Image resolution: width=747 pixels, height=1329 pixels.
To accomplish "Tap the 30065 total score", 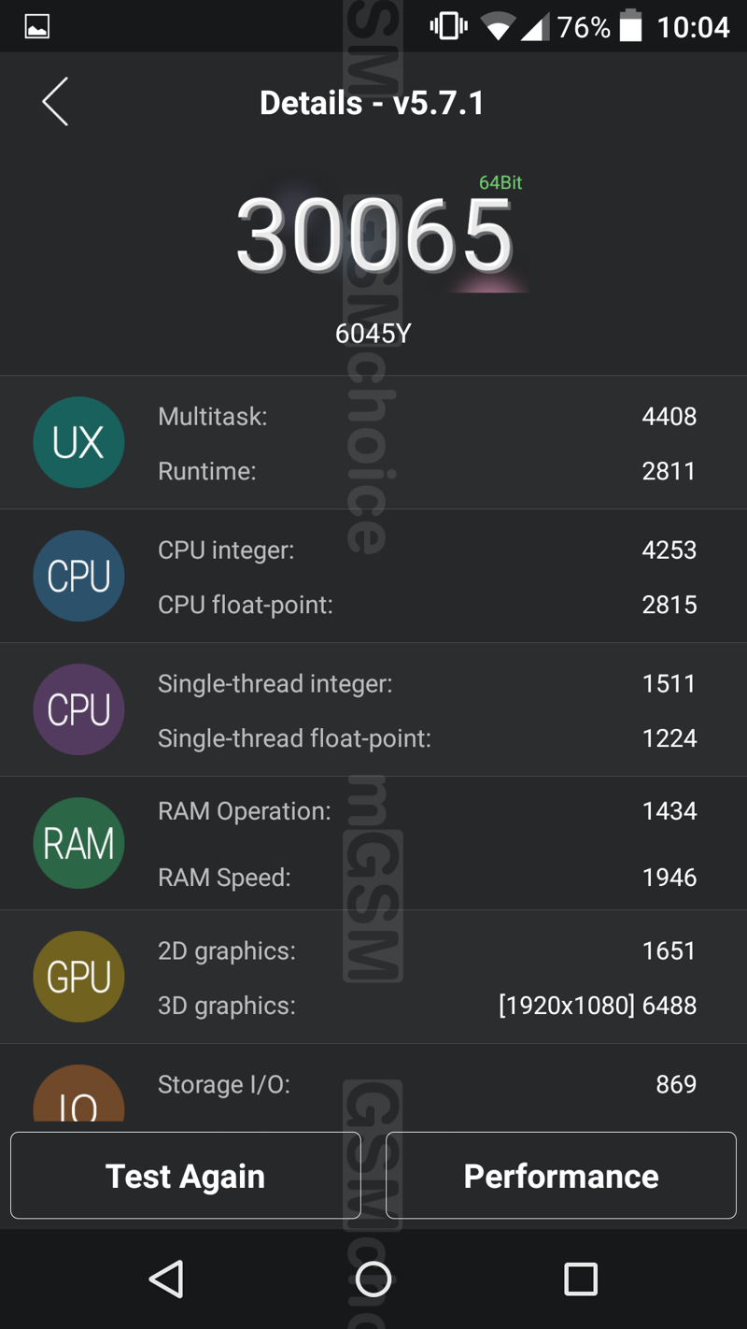I will [374, 236].
